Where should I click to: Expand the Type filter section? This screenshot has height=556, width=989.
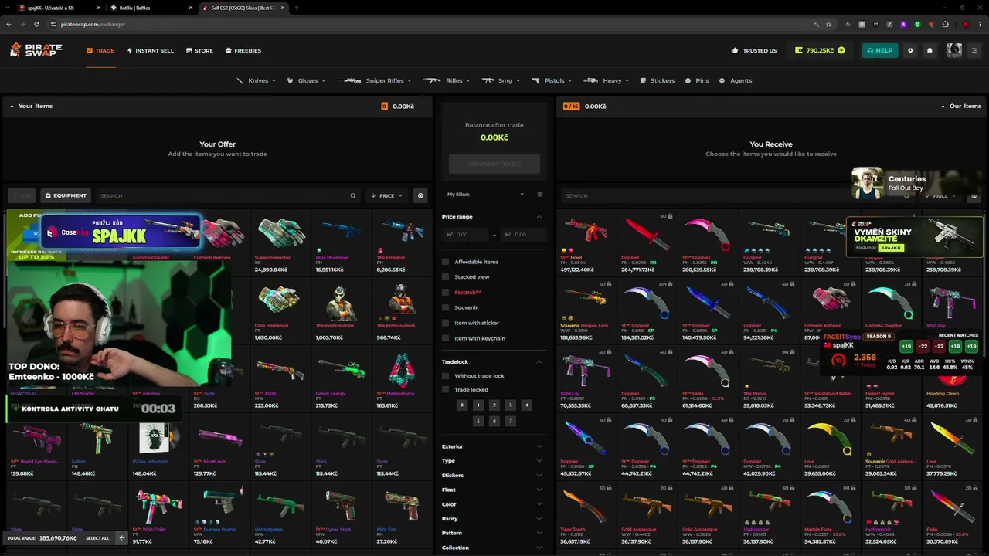[x=493, y=461]
